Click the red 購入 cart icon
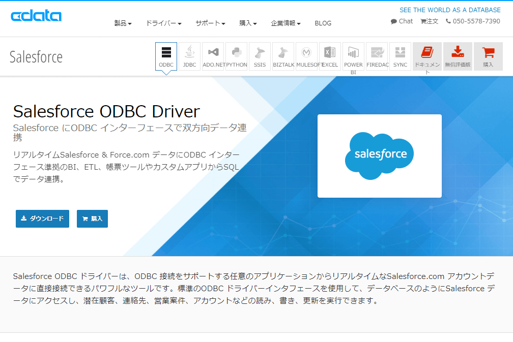 (488, 56)
